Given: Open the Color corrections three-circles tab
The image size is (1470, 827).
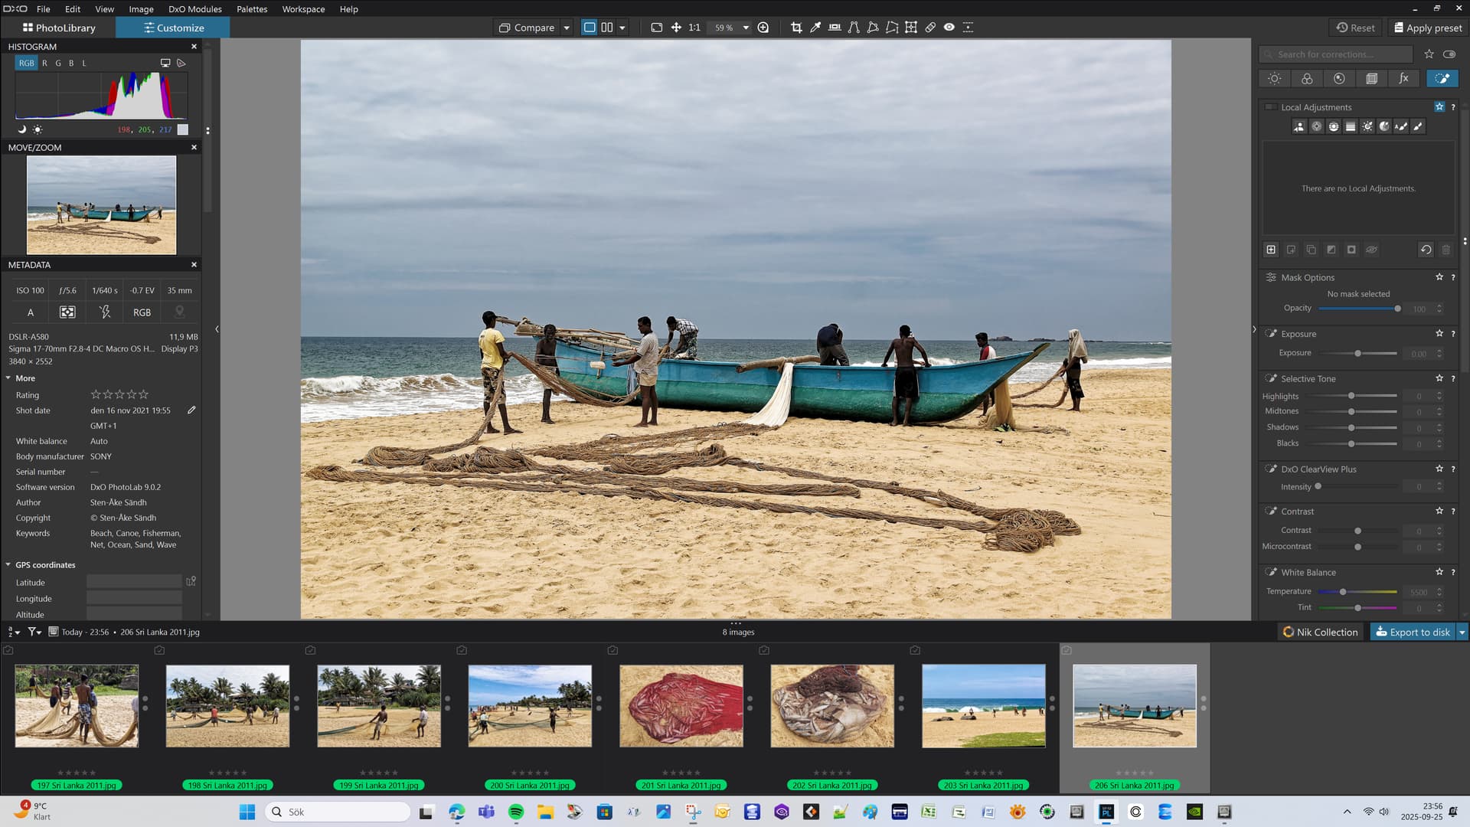Looking at the screenshot, I should 1307,78.
